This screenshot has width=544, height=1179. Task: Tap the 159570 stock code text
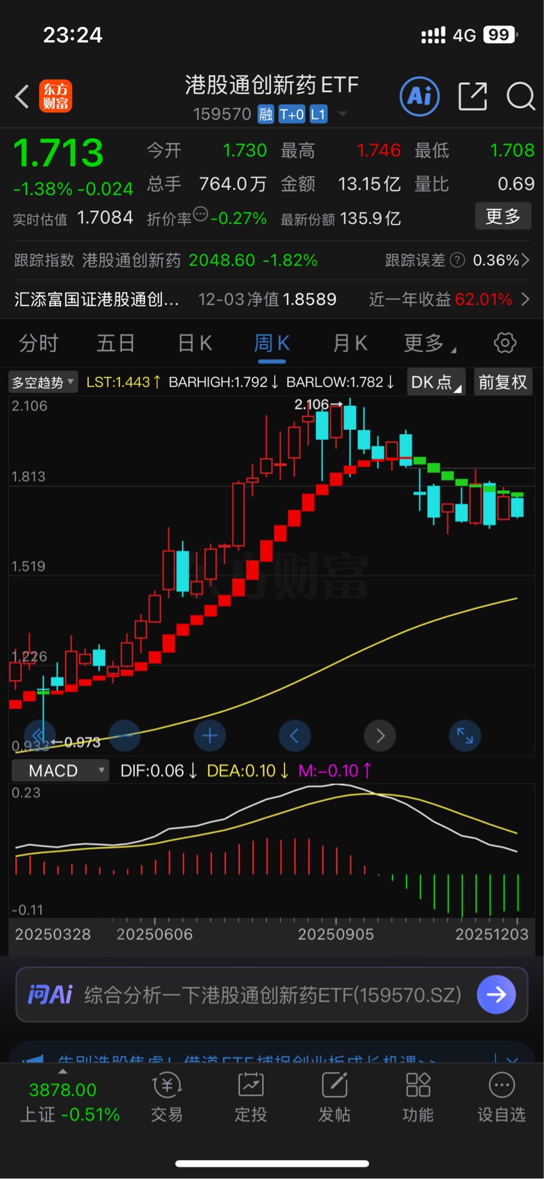click(222, 114)
